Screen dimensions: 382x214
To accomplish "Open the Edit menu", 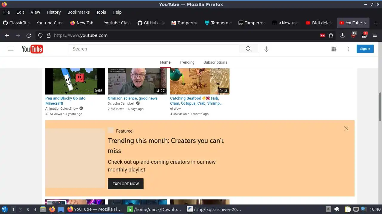I will coord(20,12).
